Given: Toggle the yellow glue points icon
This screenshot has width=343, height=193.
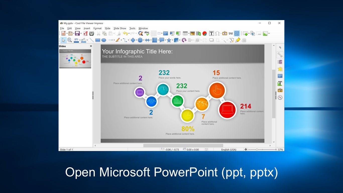Looking at the screenshot, I should pyautogui.click(x=238, y=40).
